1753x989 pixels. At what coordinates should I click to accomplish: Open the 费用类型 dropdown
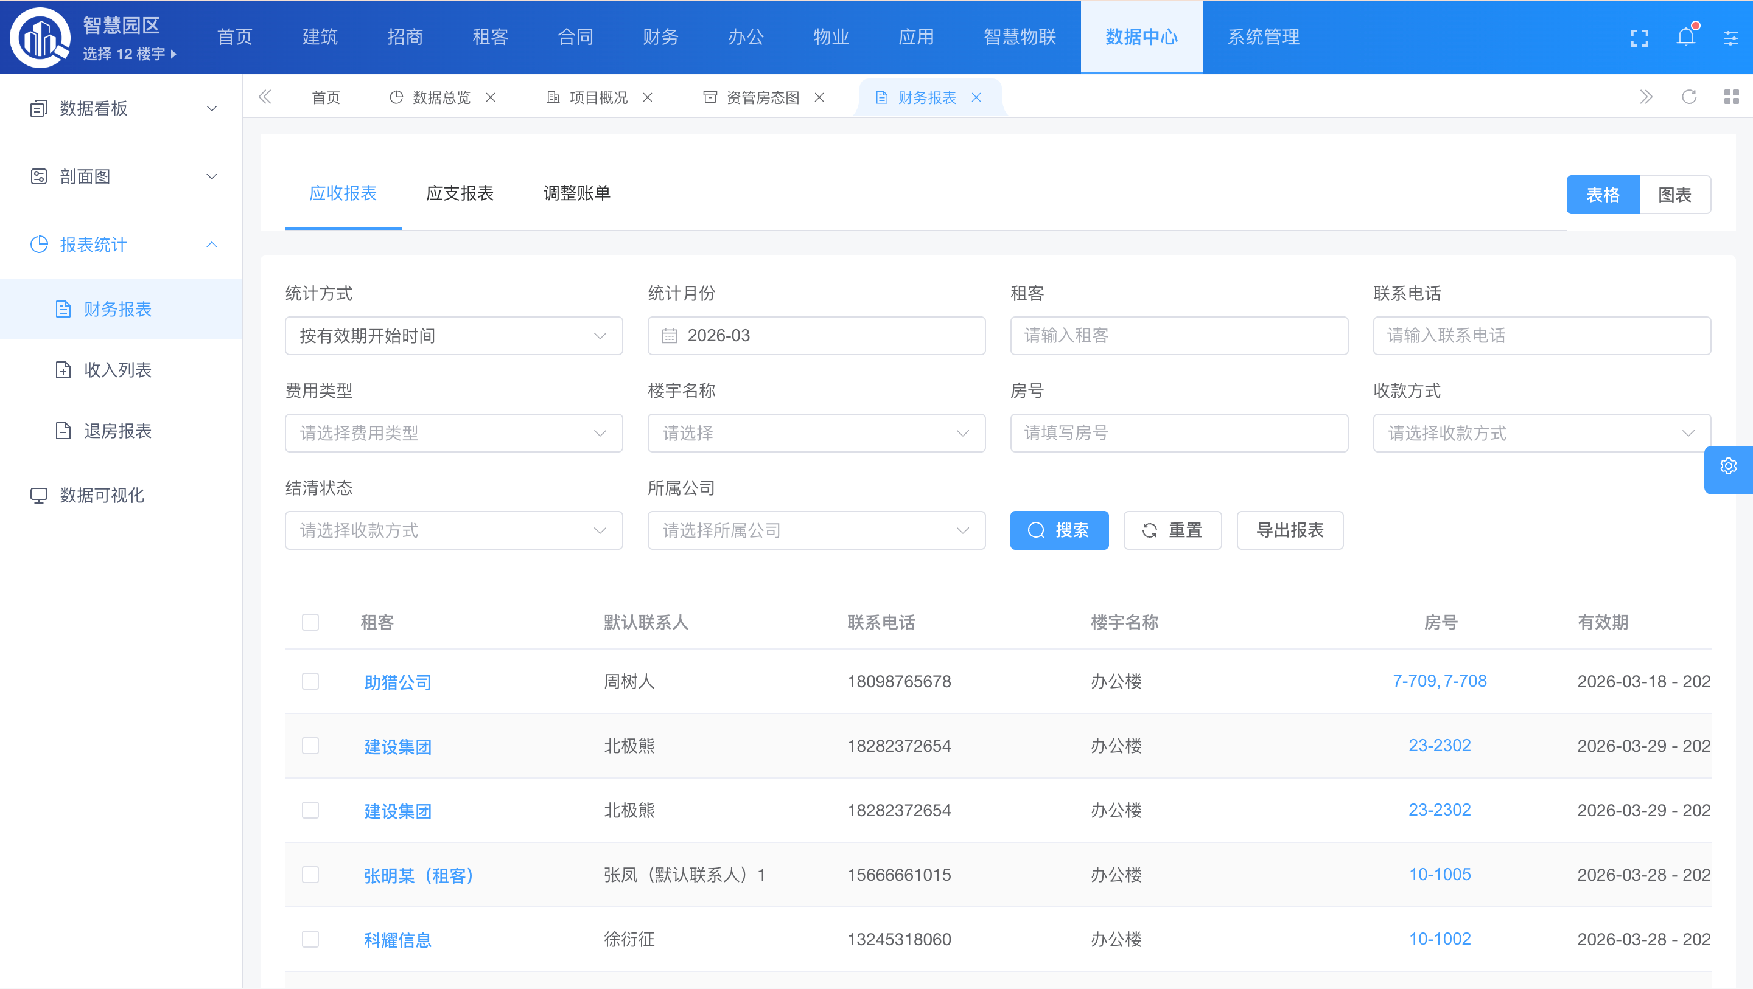(453, 433)
